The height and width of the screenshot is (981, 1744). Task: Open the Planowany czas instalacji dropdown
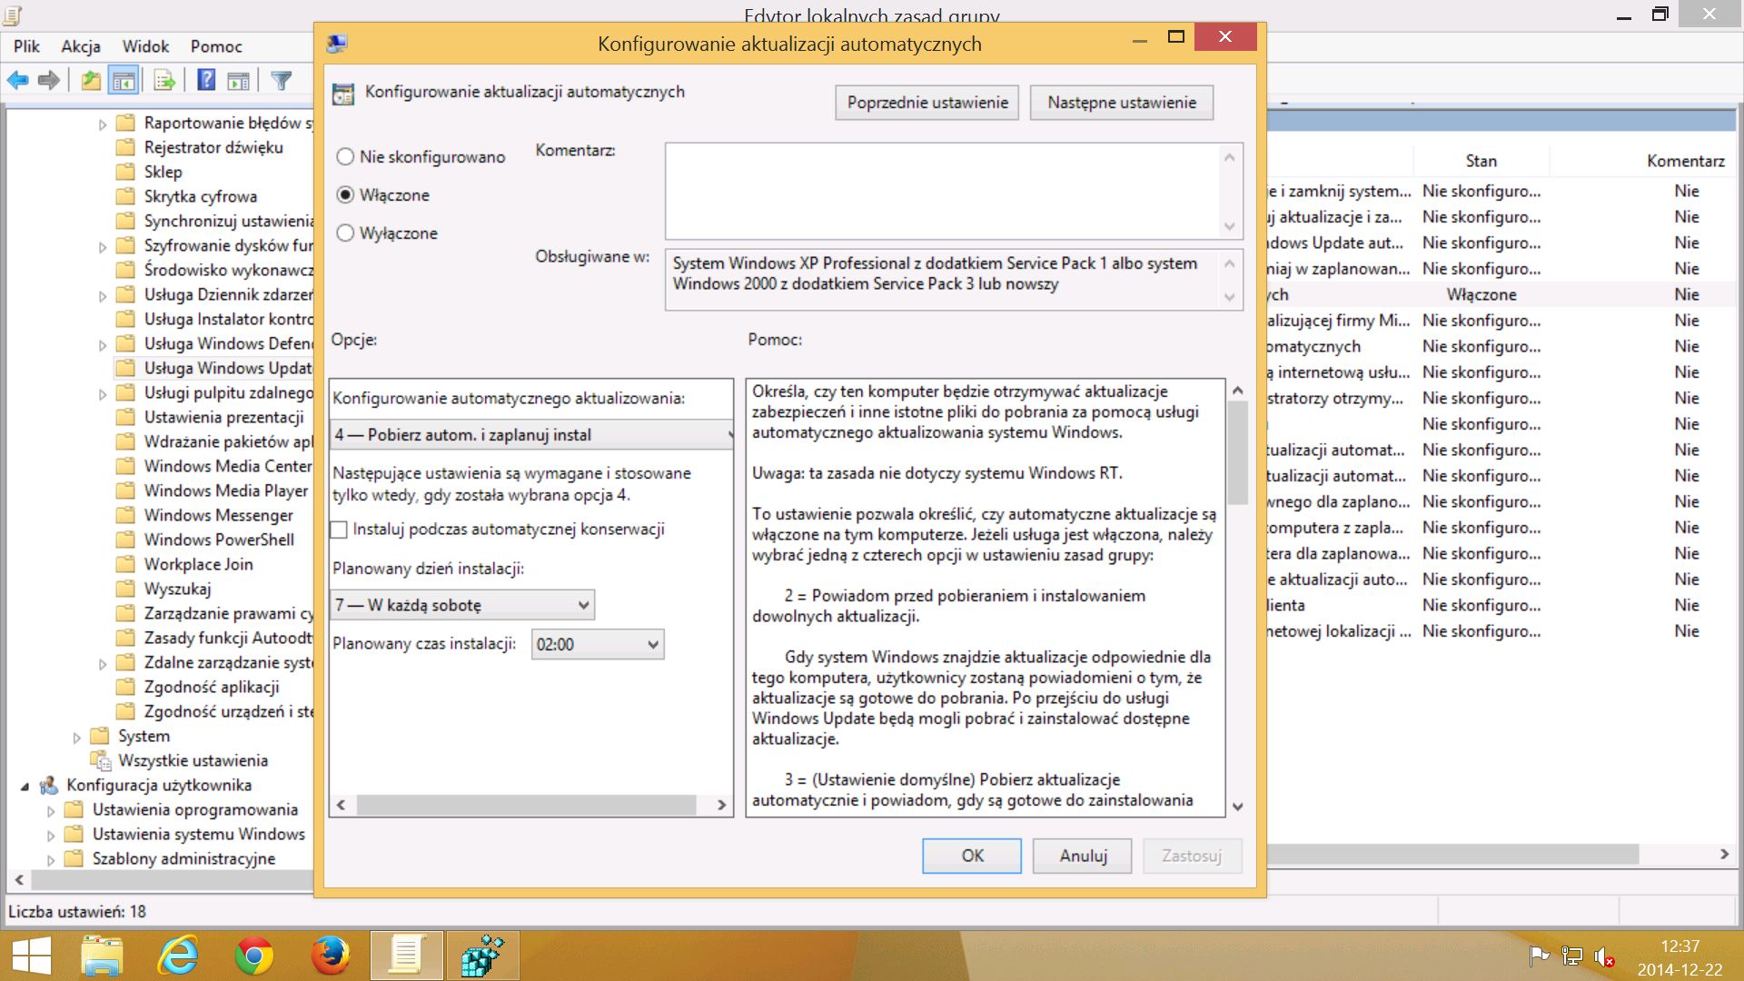click(x=597, y=645)
